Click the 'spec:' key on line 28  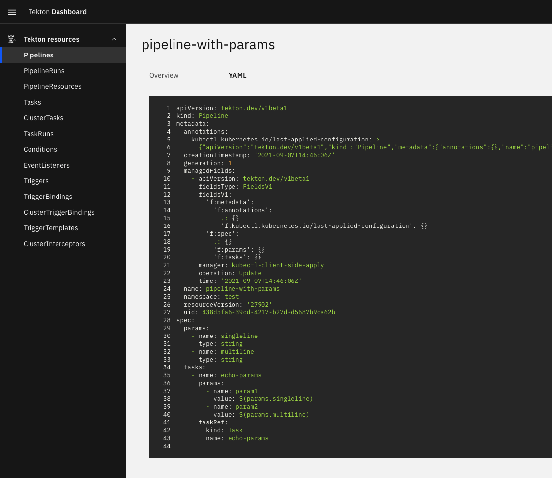click(185, 320)
